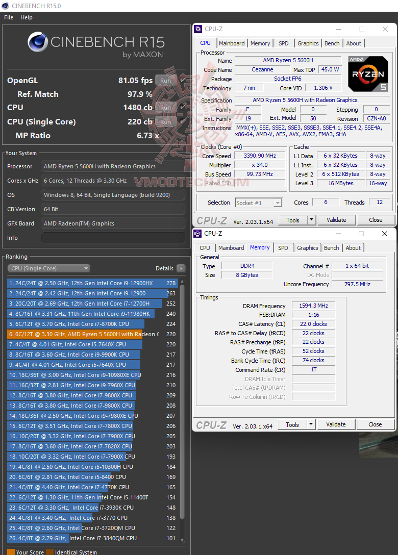Image resolution: width=398 pixels, height=555 pixels.
Task: Select ranking row Intel Core i7-8700K CPU
Action: [92, 324]
